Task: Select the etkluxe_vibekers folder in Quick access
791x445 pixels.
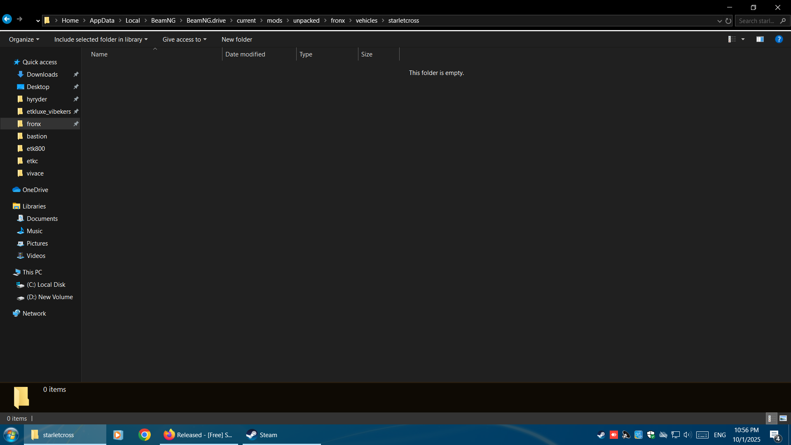Action: (49, 112)
